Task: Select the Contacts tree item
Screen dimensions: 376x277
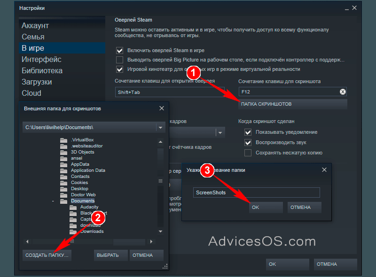Action: click(80, 177)
